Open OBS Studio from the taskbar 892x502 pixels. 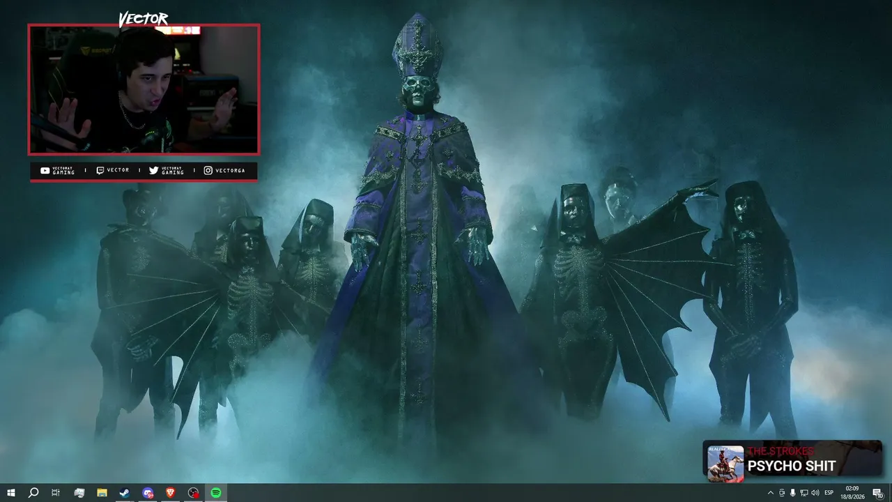[x=194, y=493]
